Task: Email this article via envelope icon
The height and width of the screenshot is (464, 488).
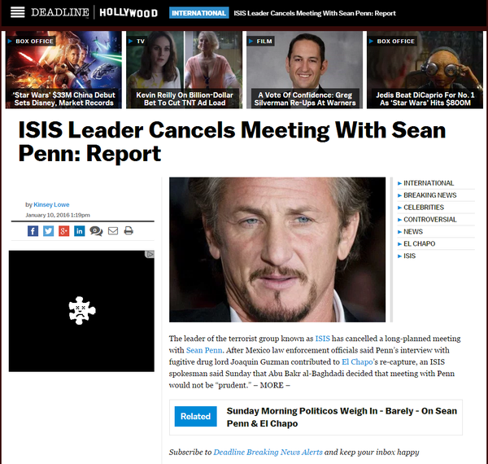Action: point(113,230)
